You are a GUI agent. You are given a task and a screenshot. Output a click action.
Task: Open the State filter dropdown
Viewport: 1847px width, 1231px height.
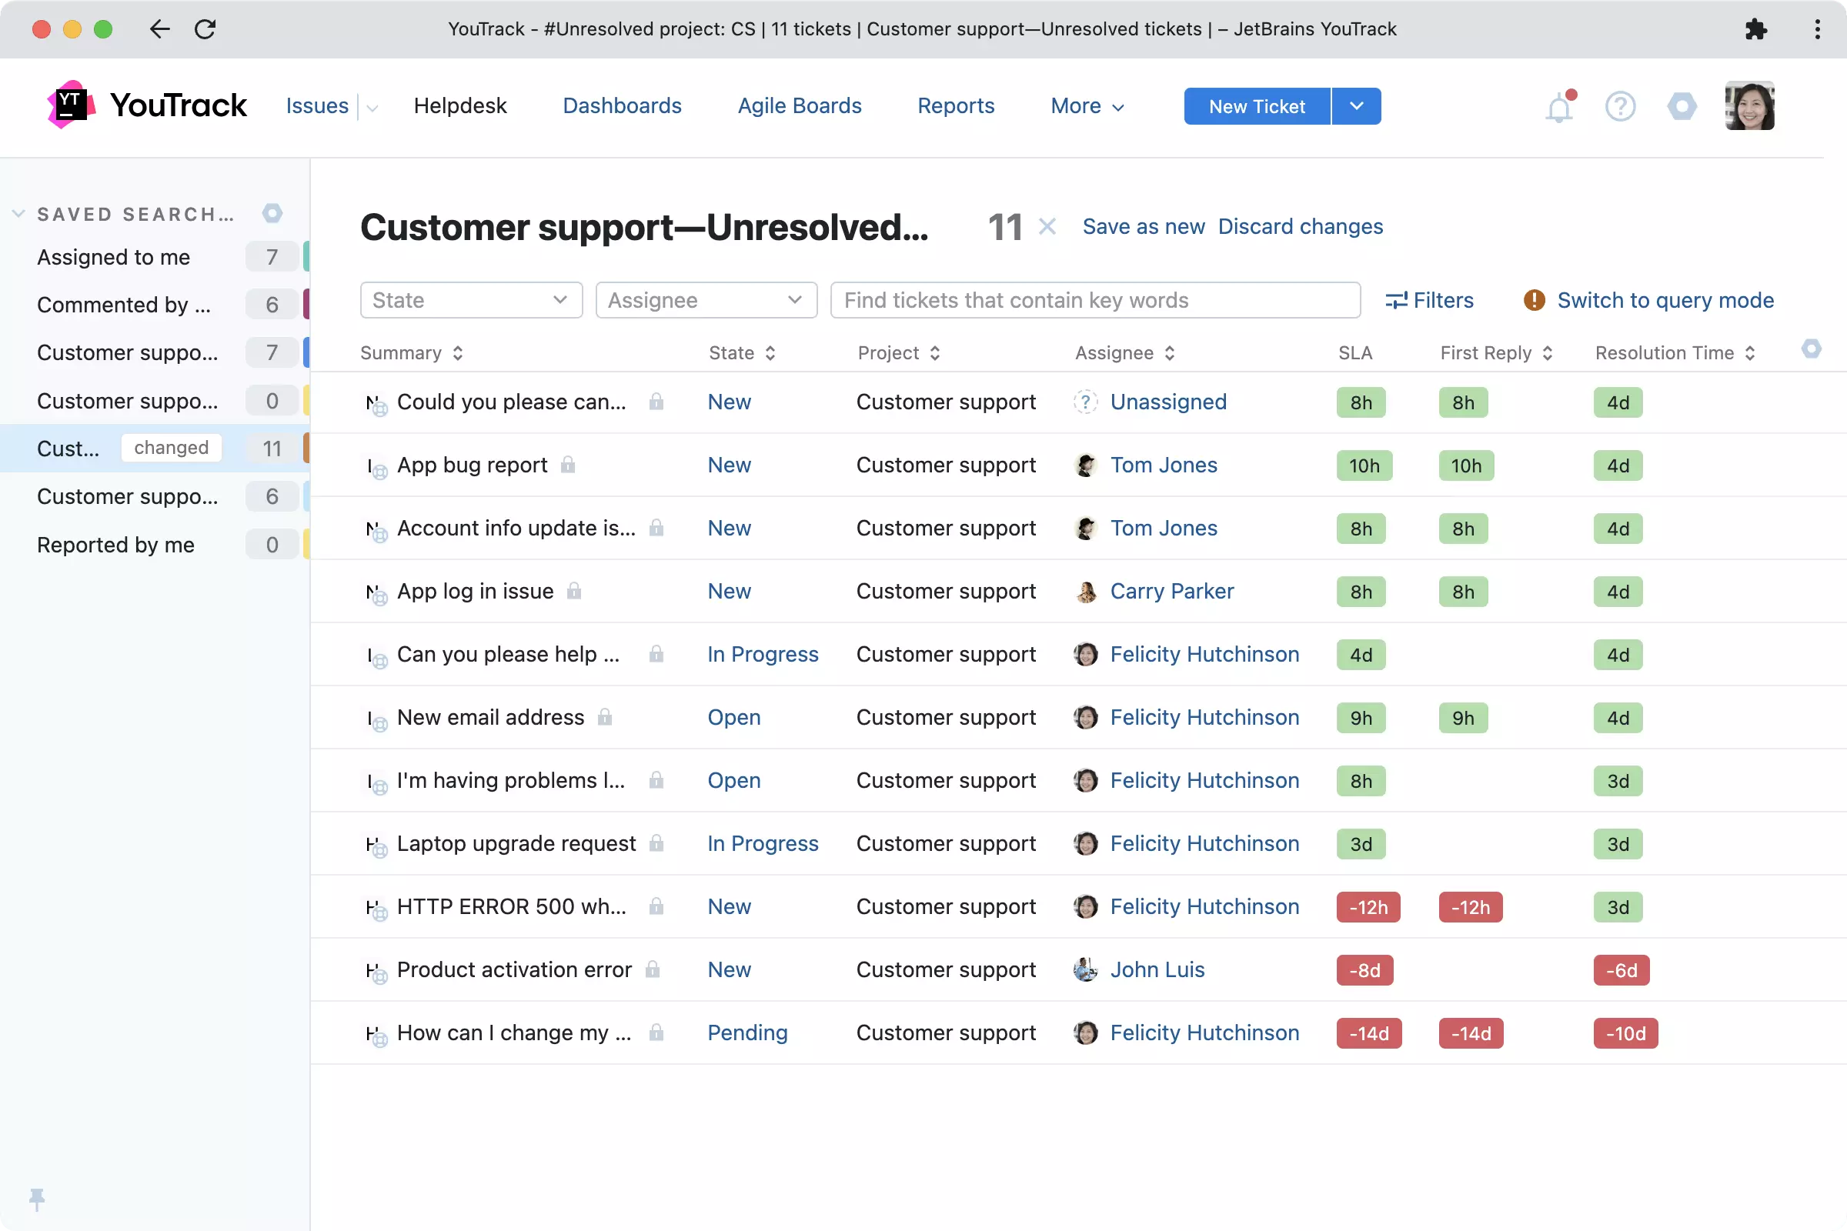pyautogui.click(x=470, y=300)
